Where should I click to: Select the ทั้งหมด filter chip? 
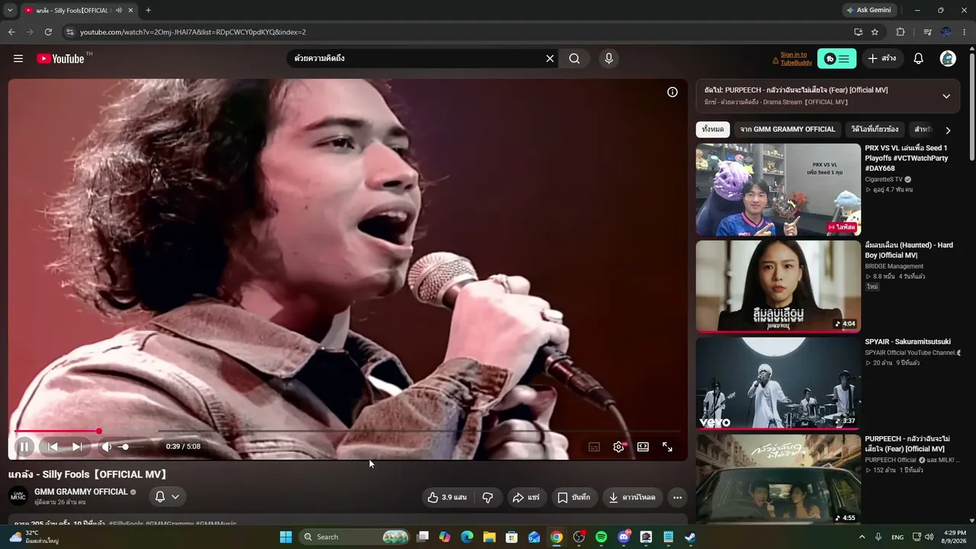pyautogui.click(x=713, y=130)
